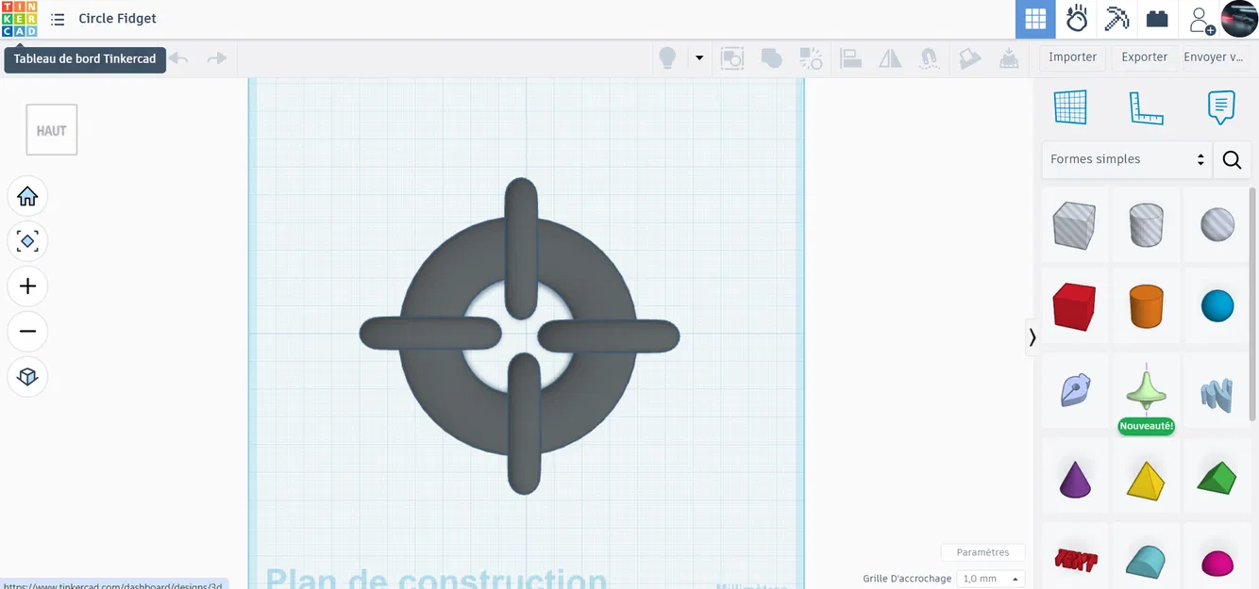Screen dimensions: 1259x589
Task: Pick the blue sphere shape
Action: tap(1217, 306)
